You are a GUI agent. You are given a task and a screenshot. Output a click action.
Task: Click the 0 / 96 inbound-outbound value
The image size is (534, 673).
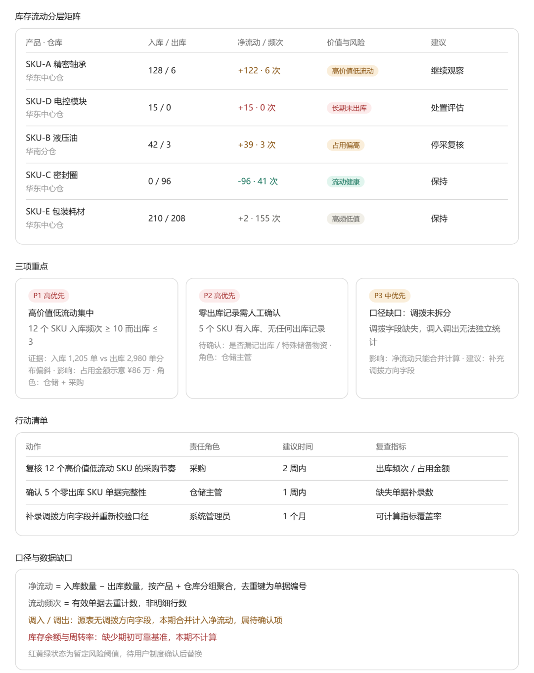coord(160,181)
